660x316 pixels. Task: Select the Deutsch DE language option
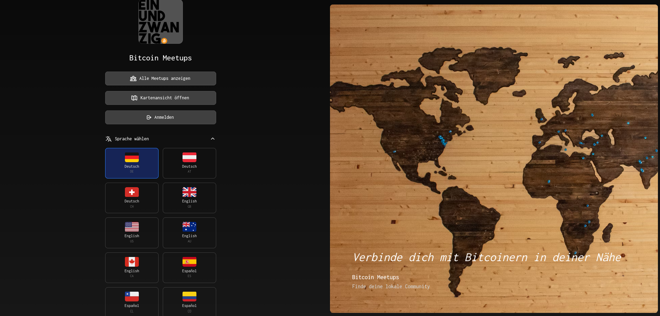(132, 163)
